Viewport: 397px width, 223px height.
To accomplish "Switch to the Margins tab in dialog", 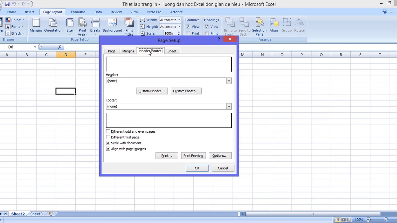I will tap(128, 51).
